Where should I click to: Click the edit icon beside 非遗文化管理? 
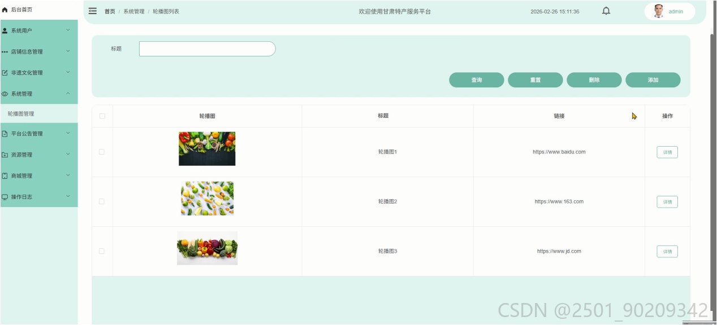pos(5,73)
